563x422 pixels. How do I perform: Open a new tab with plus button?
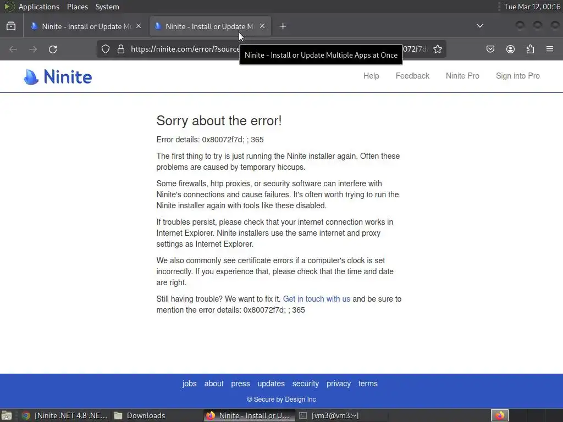[283, 26]
